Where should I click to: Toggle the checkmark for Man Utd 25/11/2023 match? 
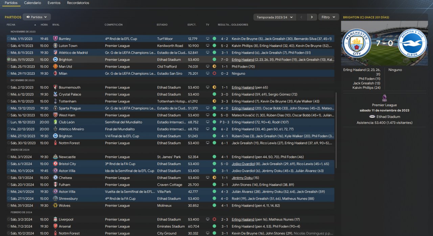coord(8,67)
